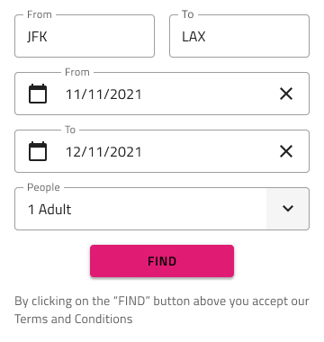
Task: Click the pink FIND button
Action: tap(162, 261)
